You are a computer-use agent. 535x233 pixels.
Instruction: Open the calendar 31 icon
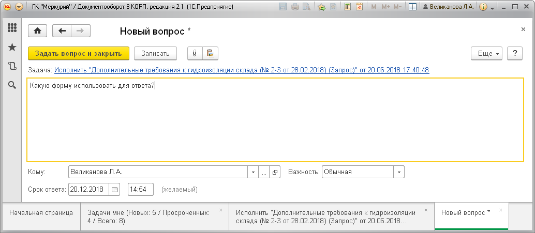coord(359,7)
